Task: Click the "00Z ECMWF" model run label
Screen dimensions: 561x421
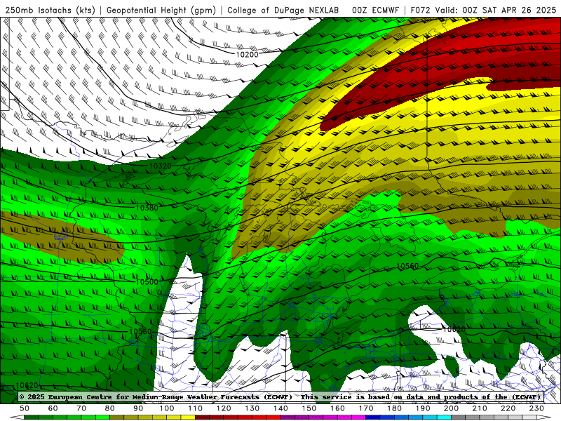Action: tap(375, 11)
